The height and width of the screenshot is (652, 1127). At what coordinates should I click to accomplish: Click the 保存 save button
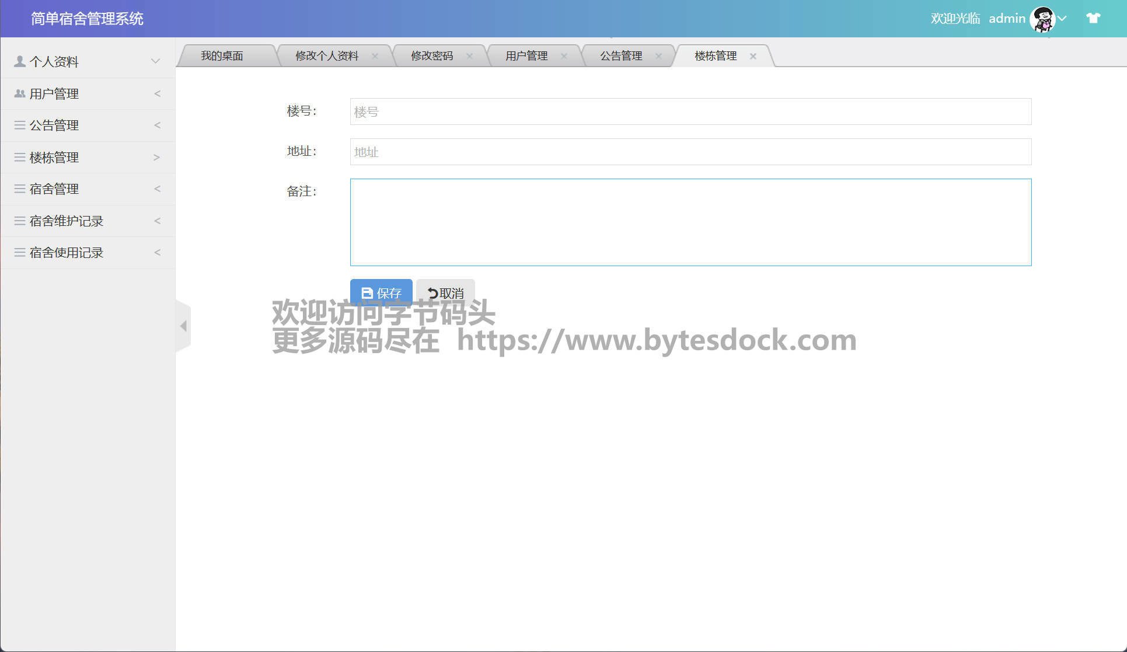(x=381, y=292)
